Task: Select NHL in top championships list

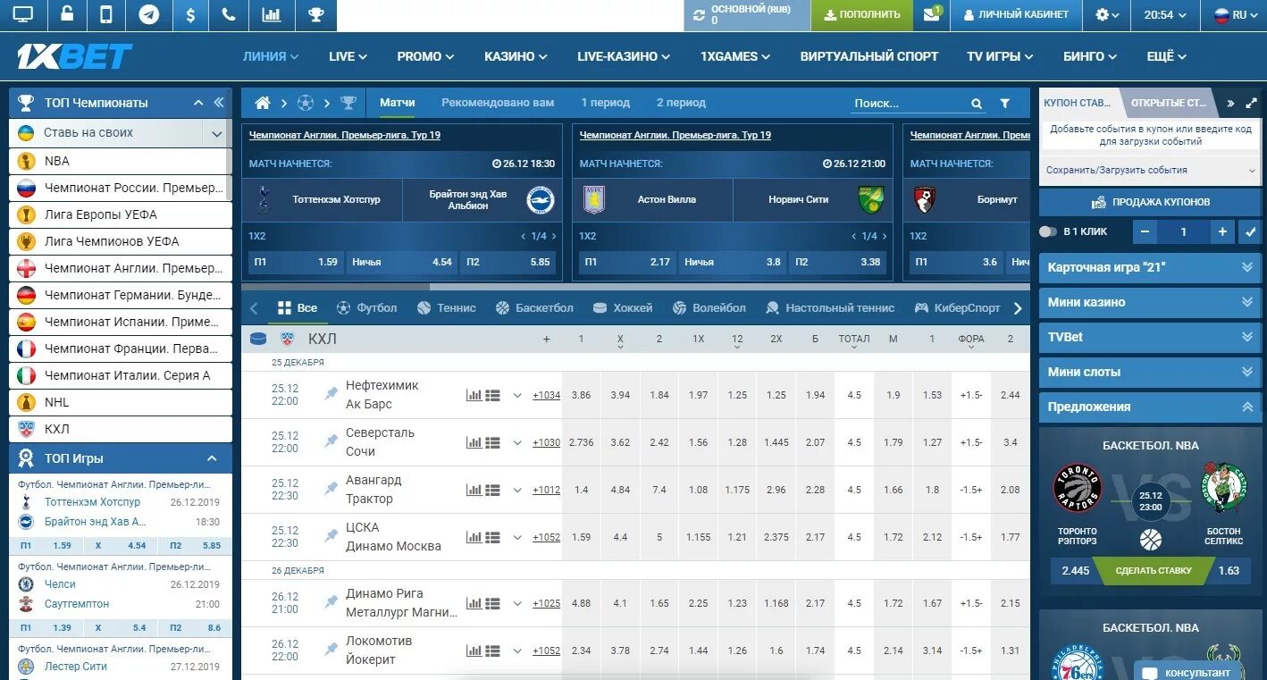Action: (121, 402)
